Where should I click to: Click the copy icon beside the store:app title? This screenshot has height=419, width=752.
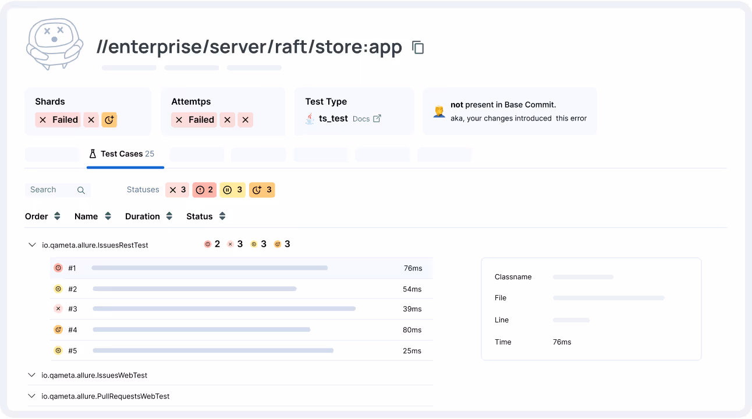coord(417,47)
